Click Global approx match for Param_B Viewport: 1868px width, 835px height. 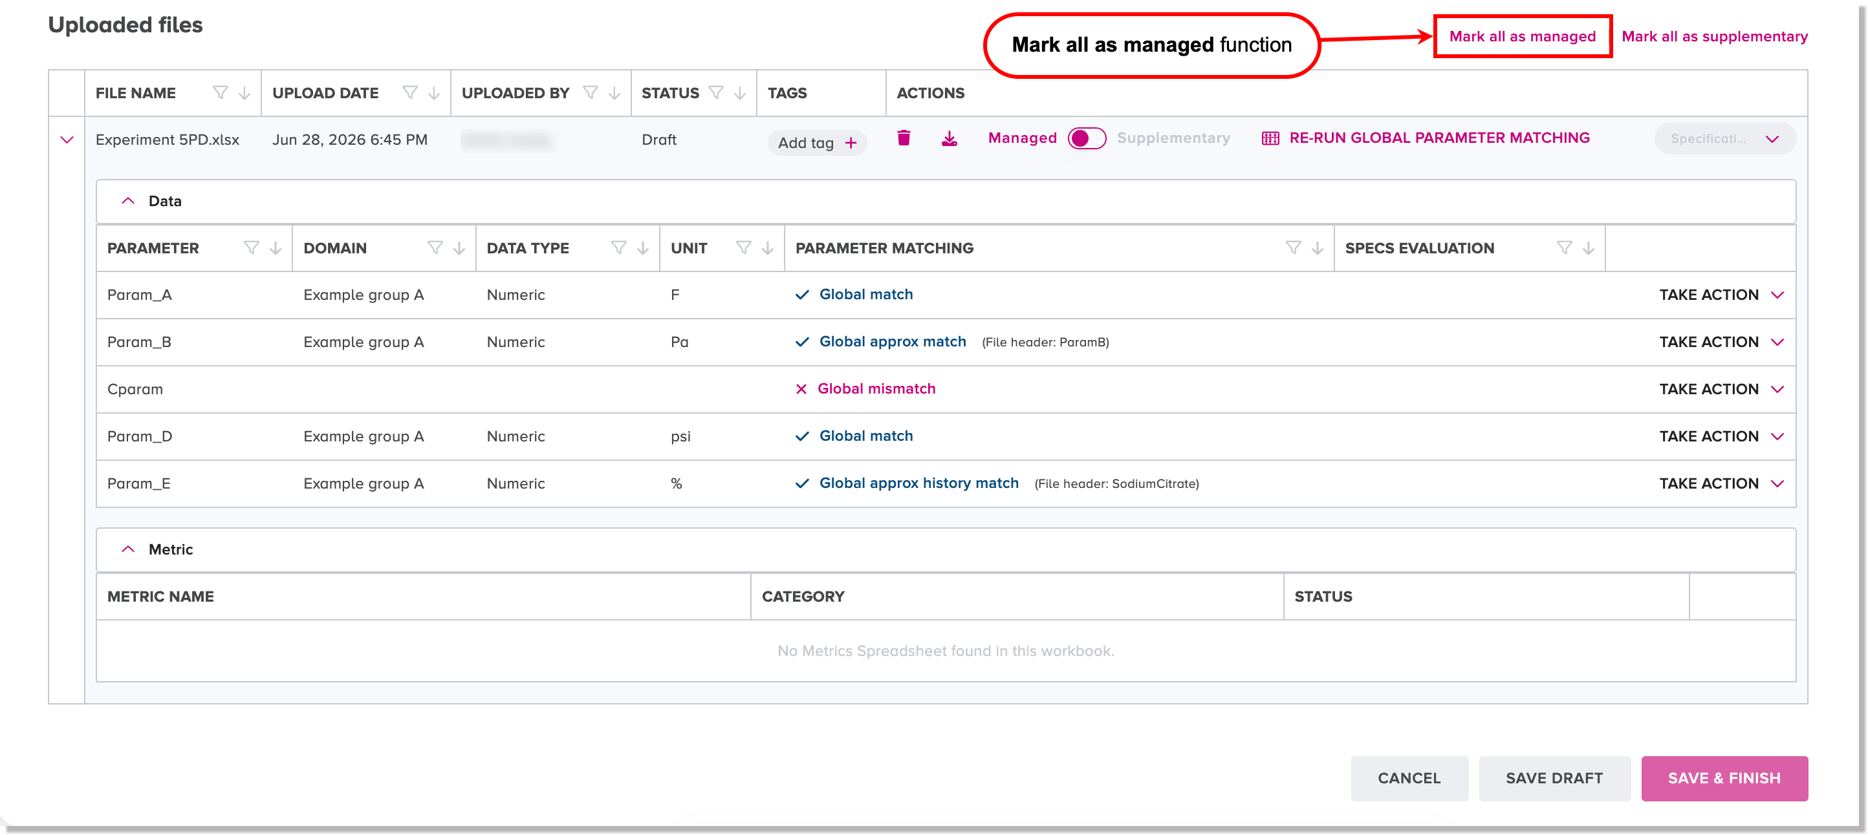pos(892,341)
